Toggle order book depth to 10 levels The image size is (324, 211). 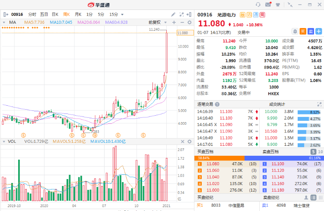(x=320, y=151)
